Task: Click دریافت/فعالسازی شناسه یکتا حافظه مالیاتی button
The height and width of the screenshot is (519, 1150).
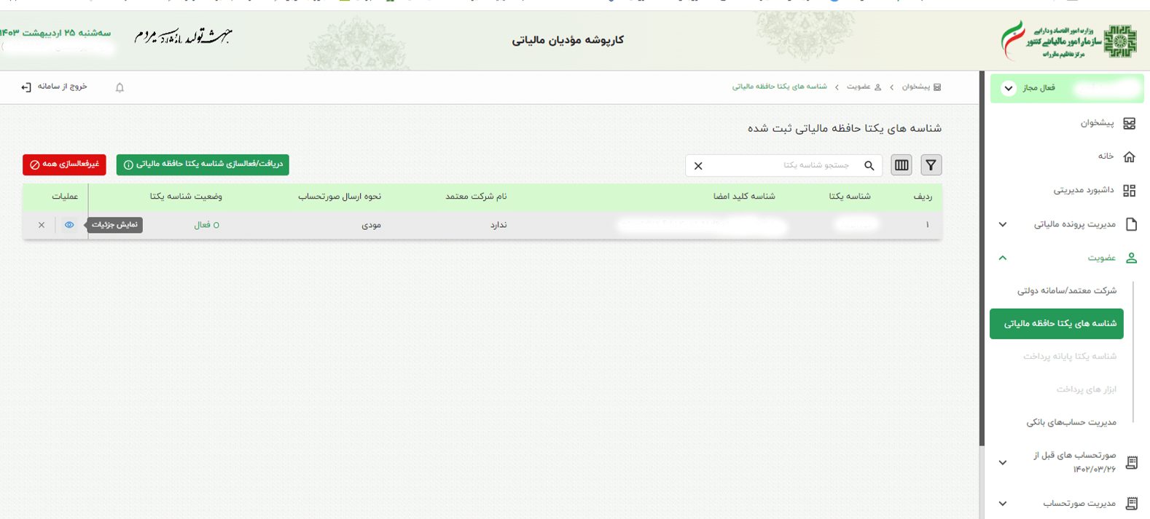Action: (203, 165)
